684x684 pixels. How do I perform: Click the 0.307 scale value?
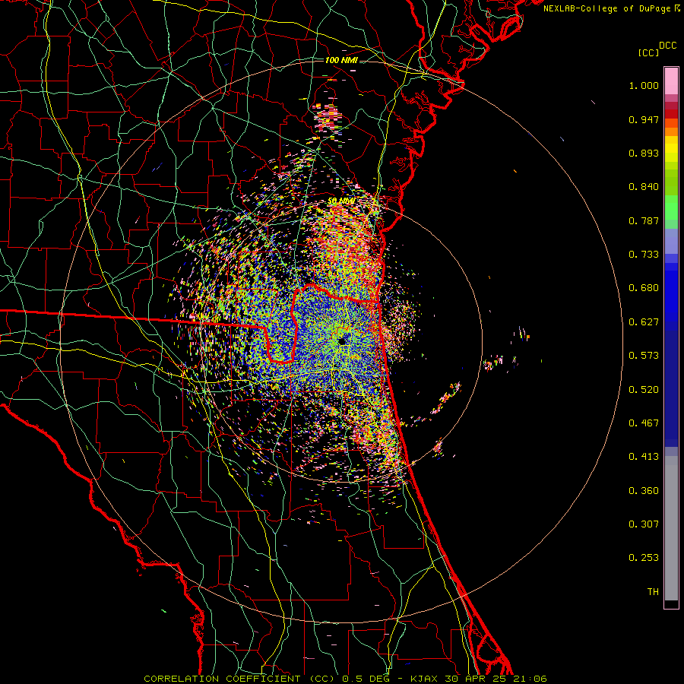tap(644, 524)
